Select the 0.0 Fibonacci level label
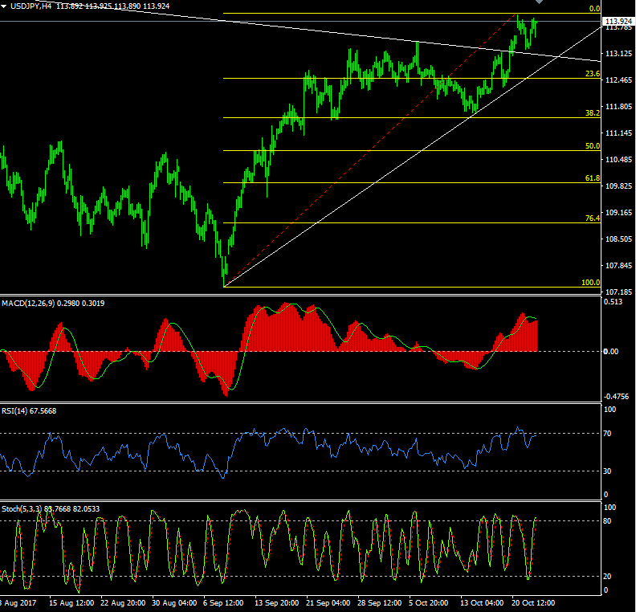 click(594, 9)
